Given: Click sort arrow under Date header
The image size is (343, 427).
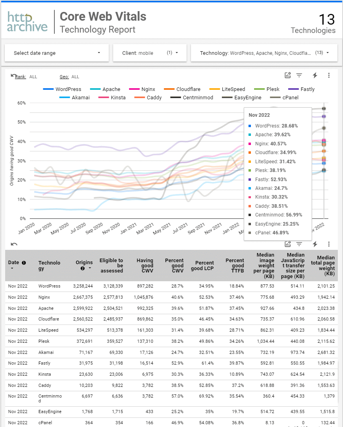Looking at the screenshot, I should [12, 269].
